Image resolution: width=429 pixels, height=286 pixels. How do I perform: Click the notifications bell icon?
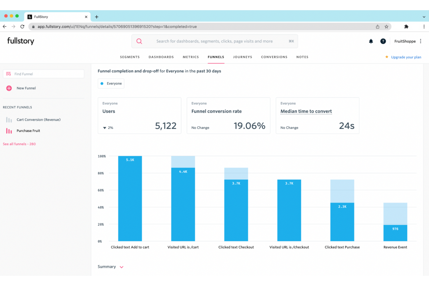371,41
